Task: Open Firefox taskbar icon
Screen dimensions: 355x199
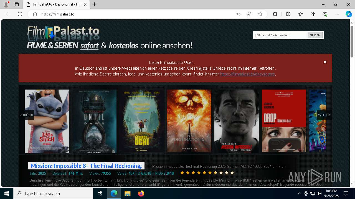Action: [141, 193]
